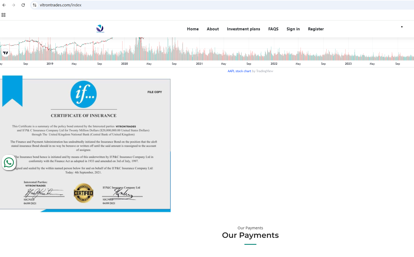The width and height of the screenshot is (414, 257).
Task: Click the FILE COPY label on certificate
Action: click(x=155, y=92)
